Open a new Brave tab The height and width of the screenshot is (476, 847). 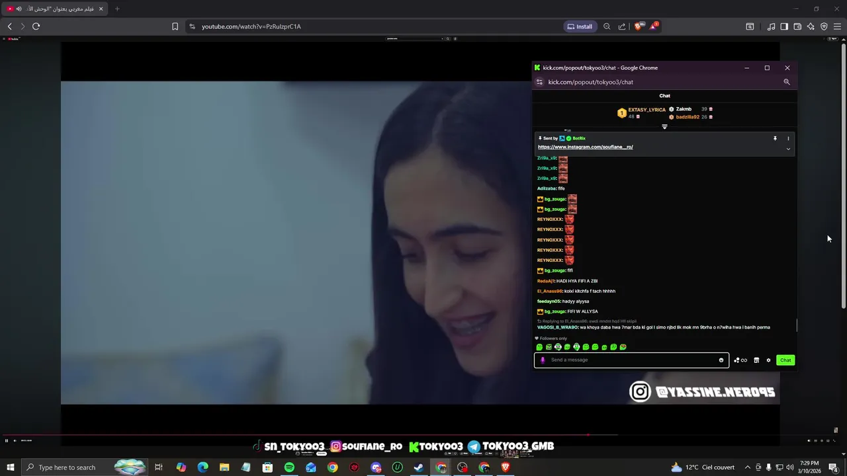(117, 9)
